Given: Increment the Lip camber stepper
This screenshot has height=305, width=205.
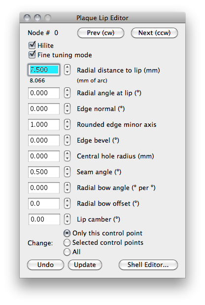Looking at the screenshot, I should [x=67, y=217].
